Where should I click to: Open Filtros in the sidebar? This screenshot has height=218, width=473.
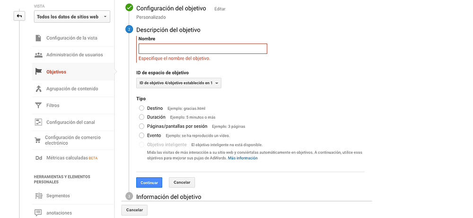[x=53, y=105]
